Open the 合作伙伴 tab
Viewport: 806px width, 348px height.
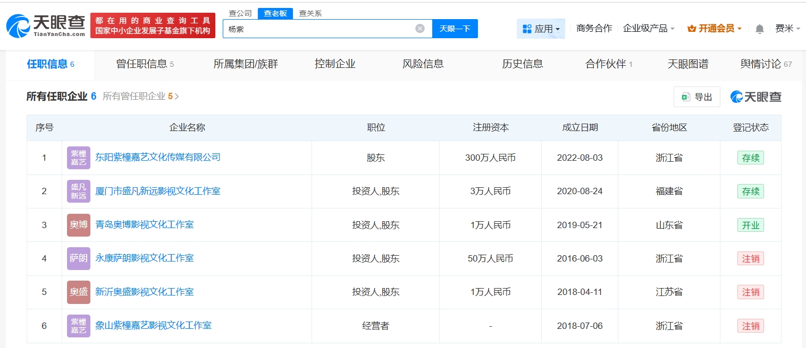pos(609,64)
